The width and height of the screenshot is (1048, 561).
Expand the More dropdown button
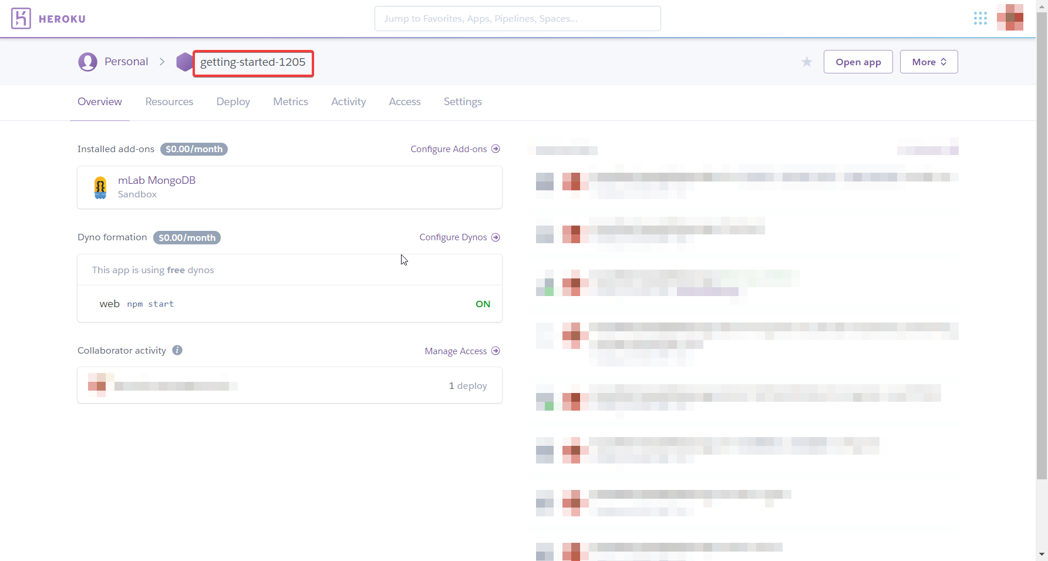coord(928,62)
